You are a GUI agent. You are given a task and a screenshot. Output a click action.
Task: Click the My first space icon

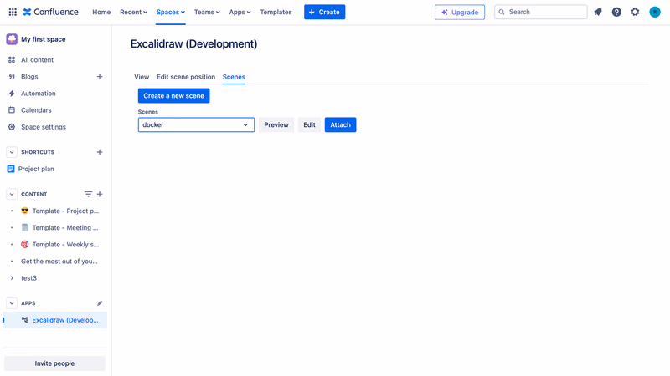point(12,39)
